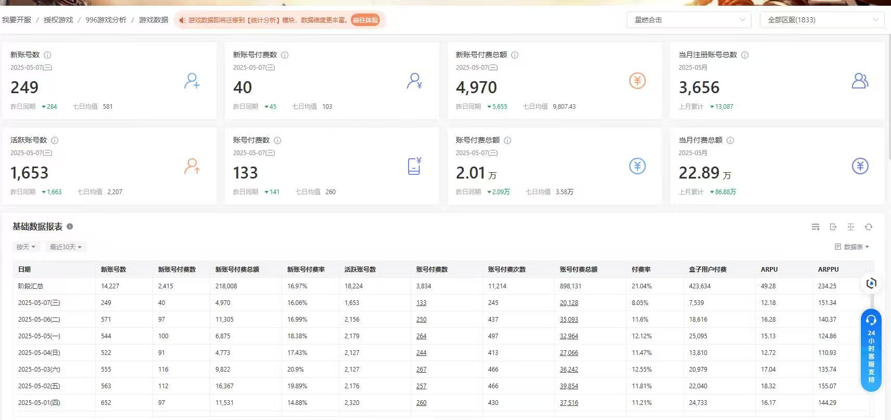
Task: Expand the 按天 granularity dropdown
Action: (26, 247)
